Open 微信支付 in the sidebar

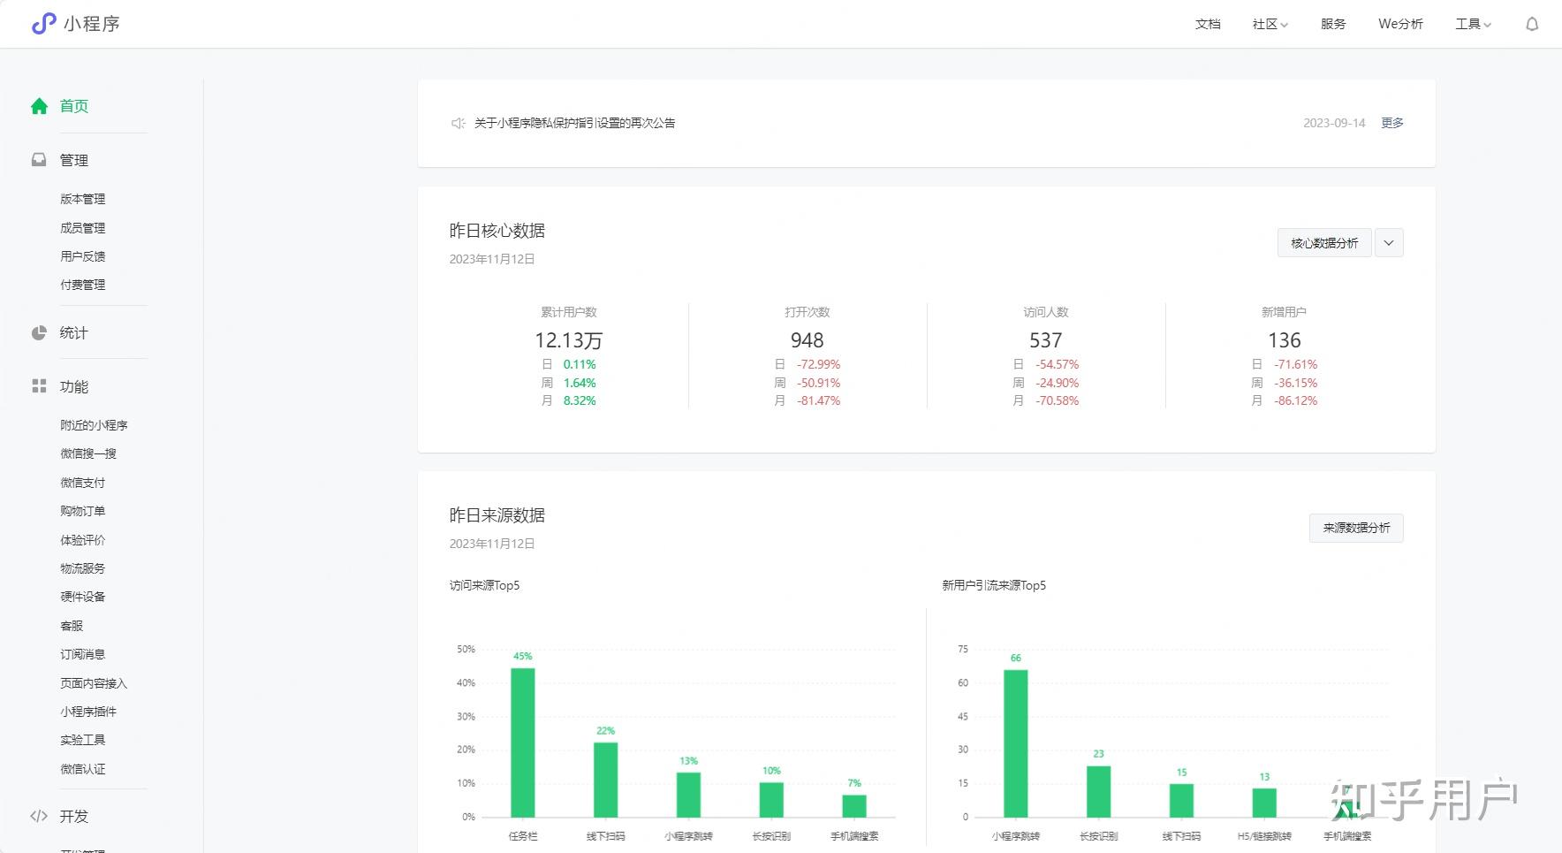(83, 483)
